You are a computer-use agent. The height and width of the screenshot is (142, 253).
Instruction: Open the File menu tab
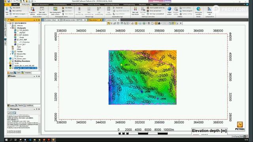pos(8,4)
